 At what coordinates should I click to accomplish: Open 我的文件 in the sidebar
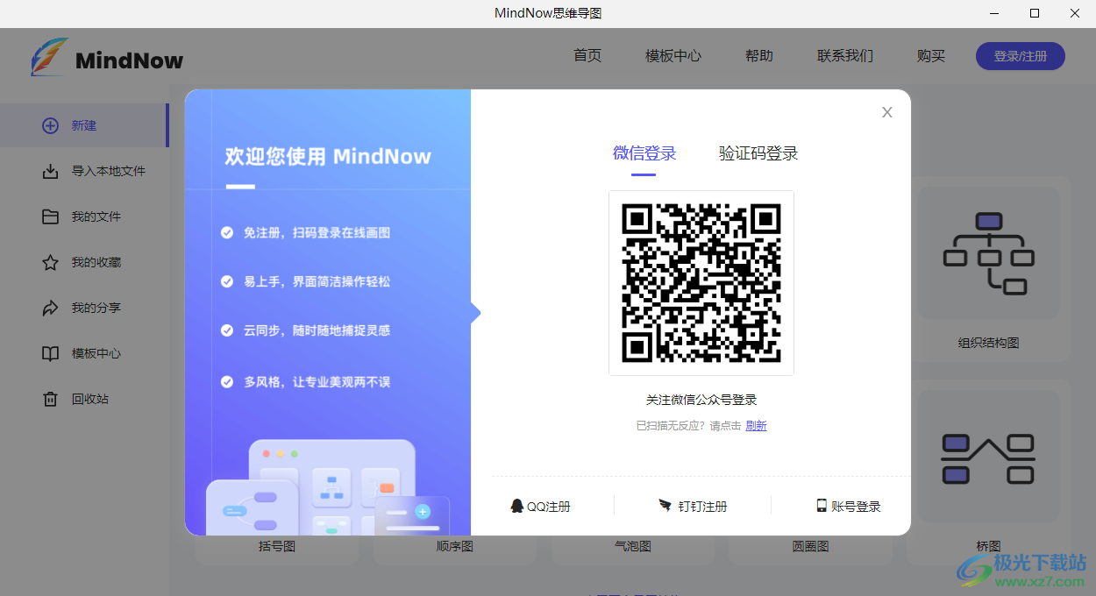84,216
